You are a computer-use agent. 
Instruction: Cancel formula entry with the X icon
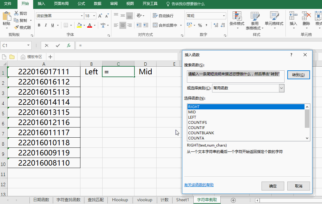(x=47, y=45)
